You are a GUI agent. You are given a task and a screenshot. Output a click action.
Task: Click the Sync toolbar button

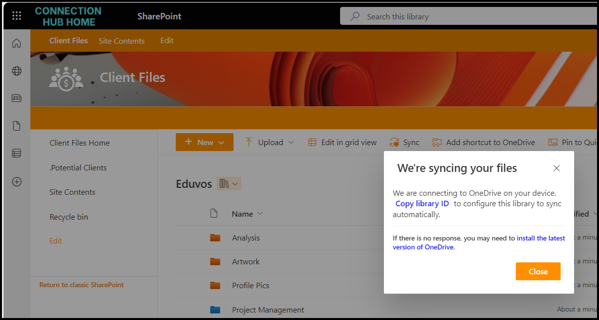pyautogui.click(x=404, y=143)
